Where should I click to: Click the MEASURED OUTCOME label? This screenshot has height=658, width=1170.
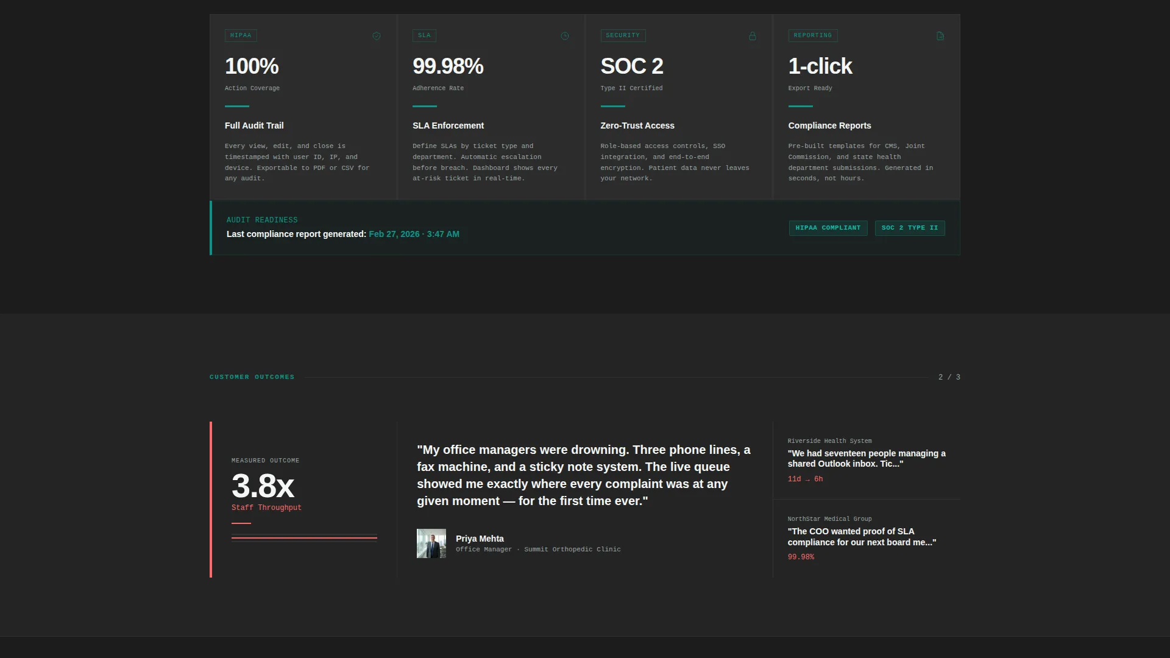pos(265,461)
